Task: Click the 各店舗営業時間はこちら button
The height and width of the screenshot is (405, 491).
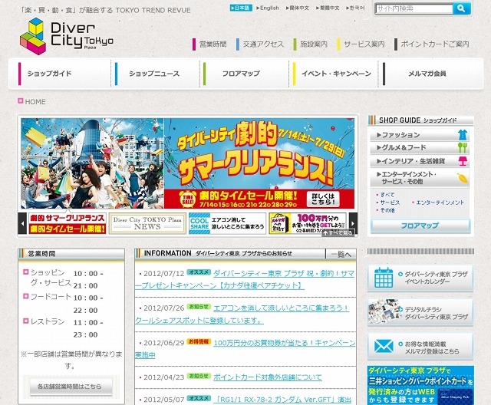Action: point(71,387)
